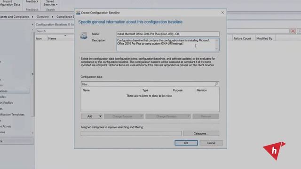Sort by Icon column in background list
Screen dimensions: 301x169
39,38
